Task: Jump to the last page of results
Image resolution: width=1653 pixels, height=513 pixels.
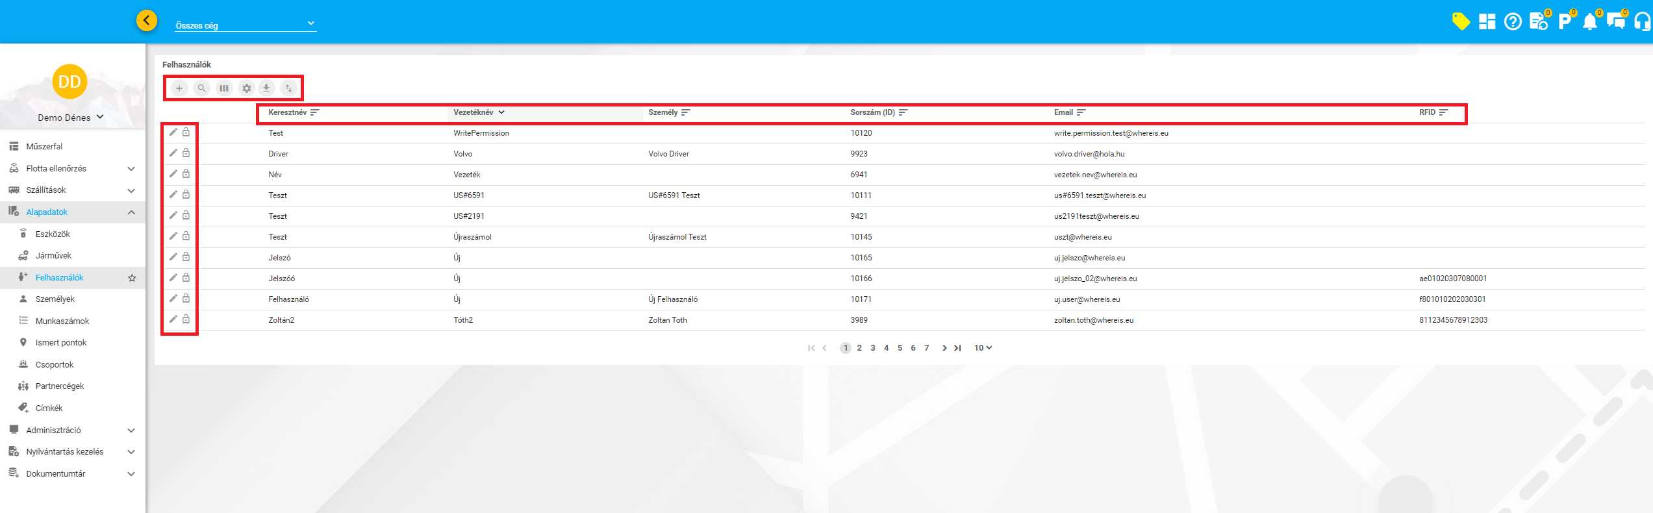Action: tap(957, 348)
